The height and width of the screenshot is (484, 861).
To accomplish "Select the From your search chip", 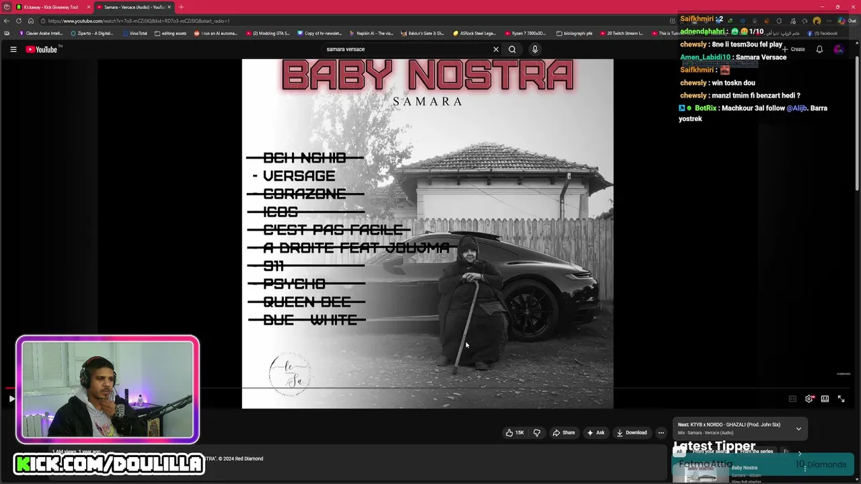I will coord(711,452).
